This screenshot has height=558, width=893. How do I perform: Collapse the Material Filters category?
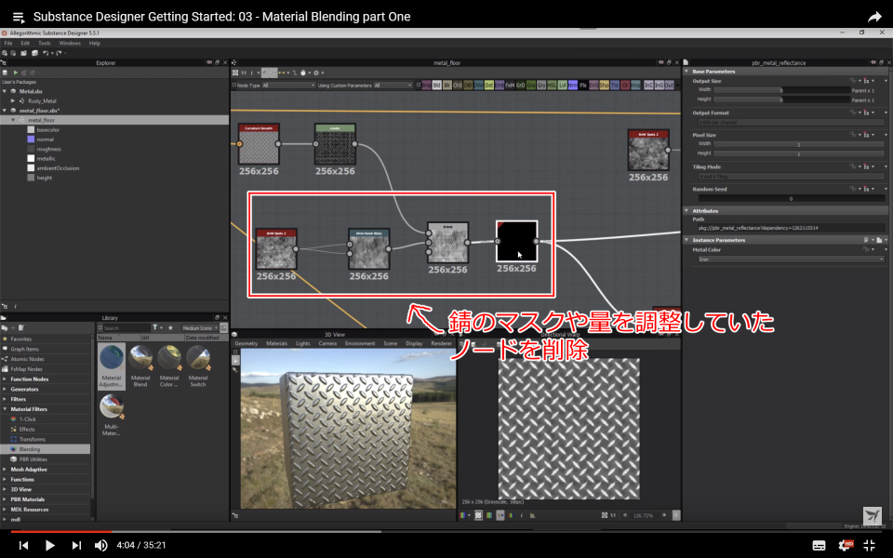[5, 409]
